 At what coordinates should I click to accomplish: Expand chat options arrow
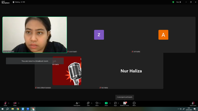click(92, 103)
